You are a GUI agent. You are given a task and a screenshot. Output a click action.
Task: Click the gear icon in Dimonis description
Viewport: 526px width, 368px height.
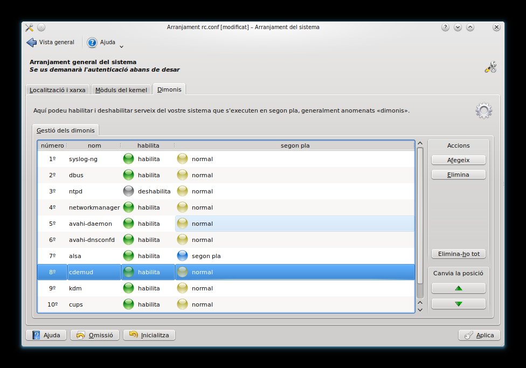(x=484, y=110)
